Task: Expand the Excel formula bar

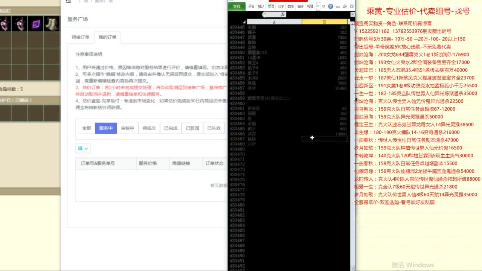Action: (352, 15)
